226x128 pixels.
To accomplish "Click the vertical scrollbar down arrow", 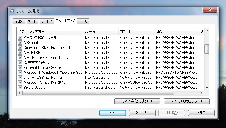I will (207, 88).
